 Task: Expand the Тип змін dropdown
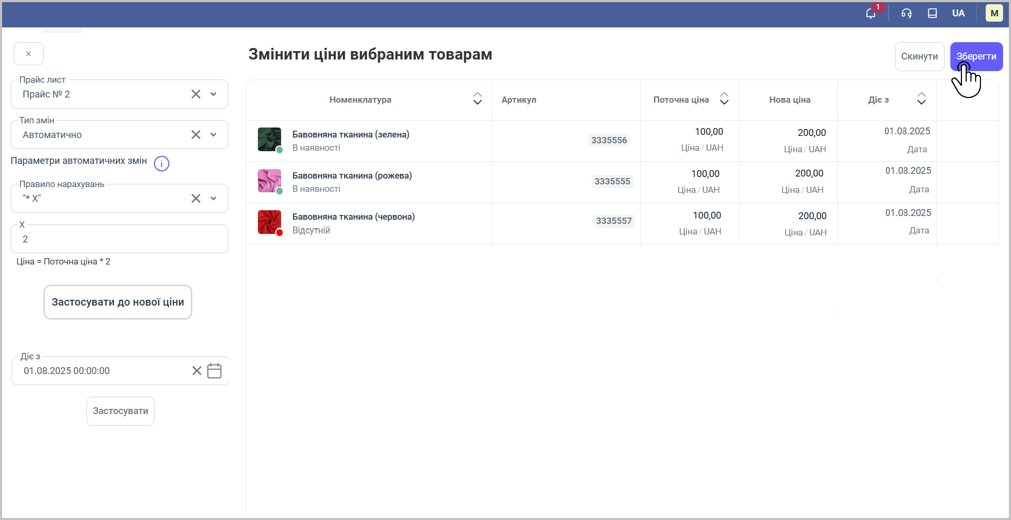214,135
